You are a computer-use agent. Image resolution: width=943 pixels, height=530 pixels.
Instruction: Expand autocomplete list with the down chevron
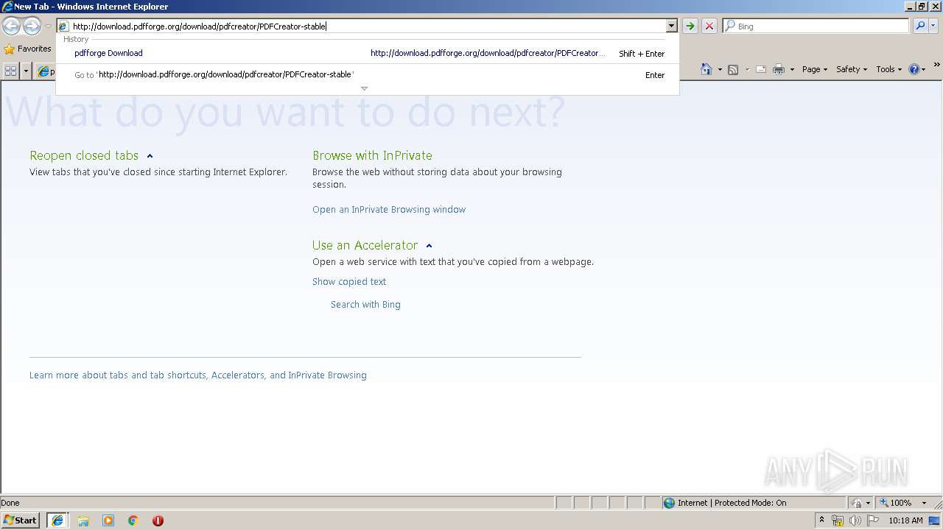364,88
